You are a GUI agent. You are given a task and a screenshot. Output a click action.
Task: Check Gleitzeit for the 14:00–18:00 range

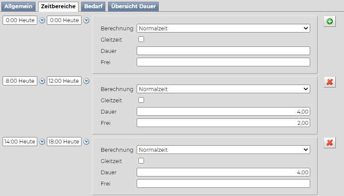click(x=141, y=161)
